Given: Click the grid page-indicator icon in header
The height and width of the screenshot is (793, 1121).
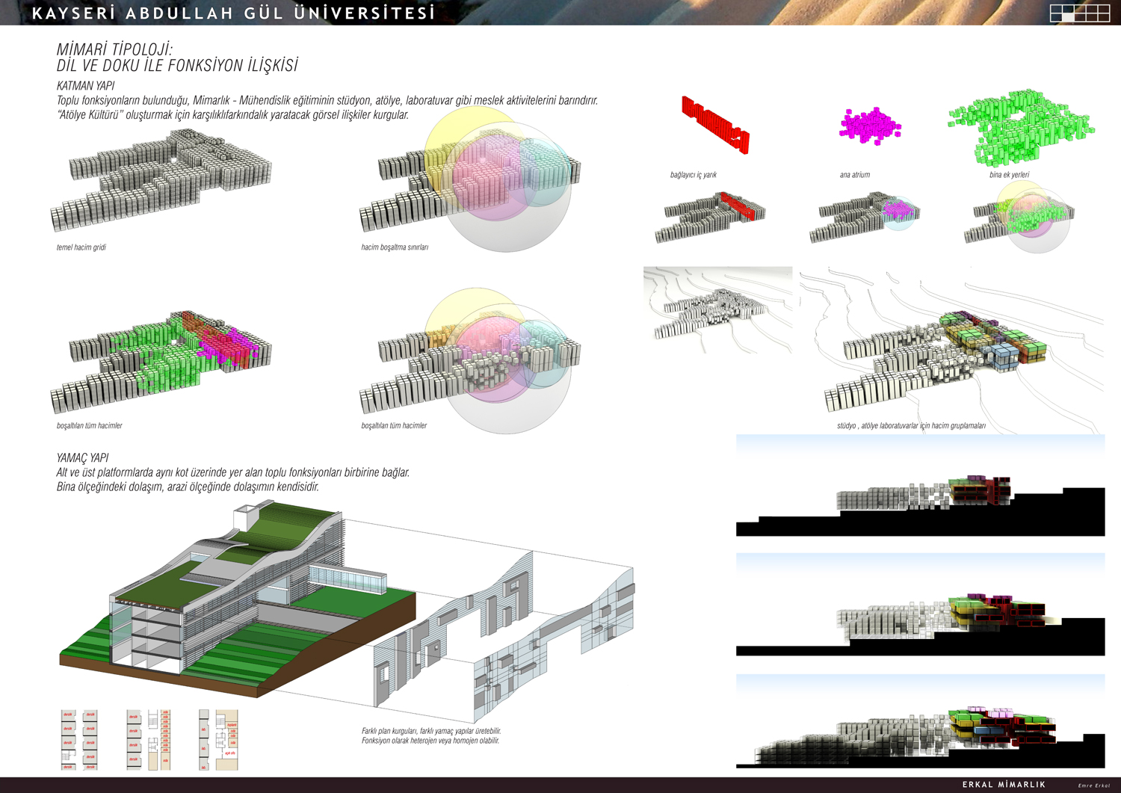Looking at the screenshot, I should tap(1079, 13).
